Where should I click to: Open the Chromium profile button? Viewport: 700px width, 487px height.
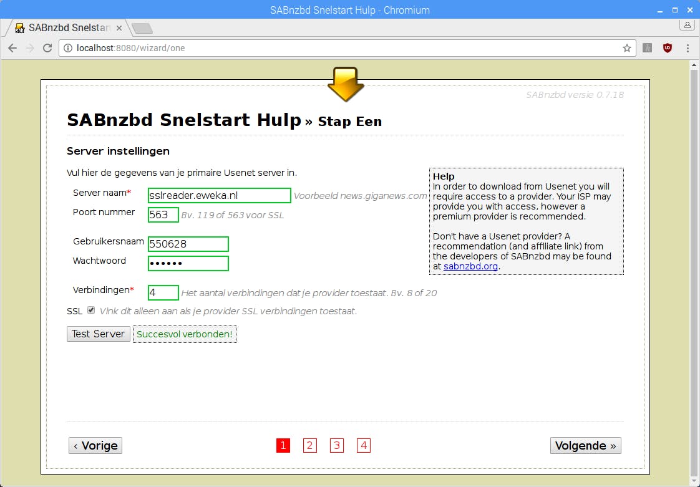(x=688, y=26)
